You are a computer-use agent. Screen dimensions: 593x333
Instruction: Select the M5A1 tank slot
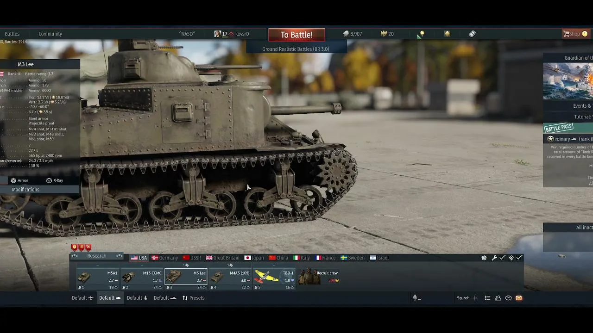[x=97, y=279]
